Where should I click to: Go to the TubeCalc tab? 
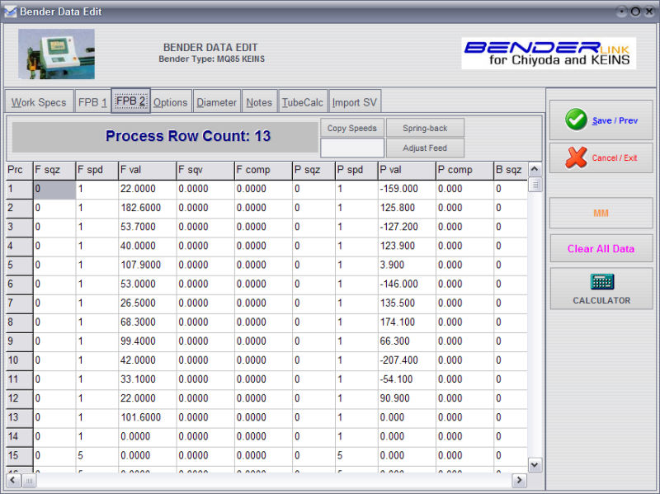click(x=302, y=102)
